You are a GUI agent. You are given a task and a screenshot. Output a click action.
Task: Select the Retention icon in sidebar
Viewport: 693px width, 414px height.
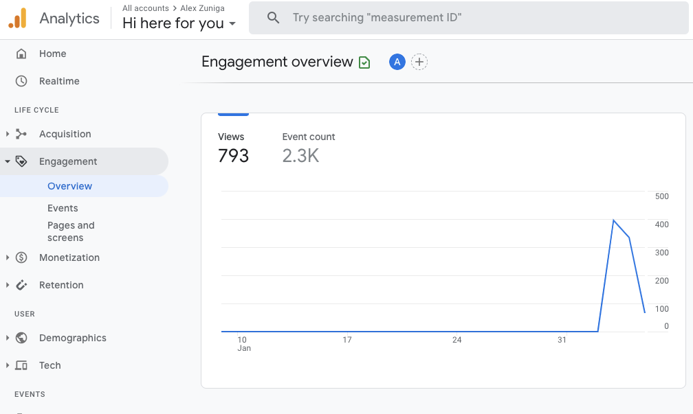tap(23, 285)
